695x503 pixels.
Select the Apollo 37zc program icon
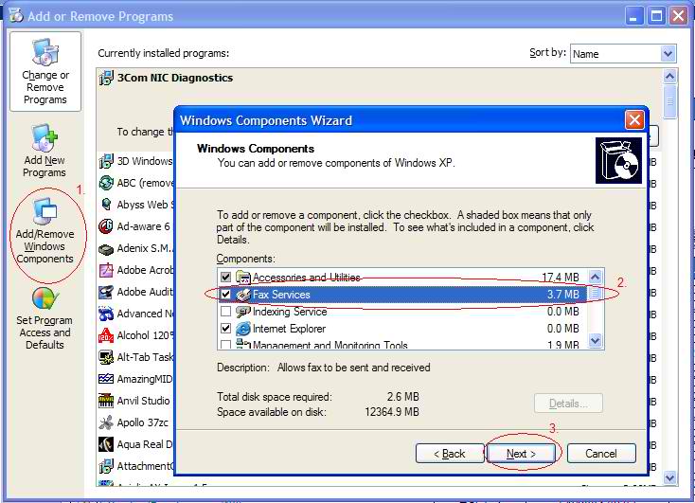click(106, 422)
